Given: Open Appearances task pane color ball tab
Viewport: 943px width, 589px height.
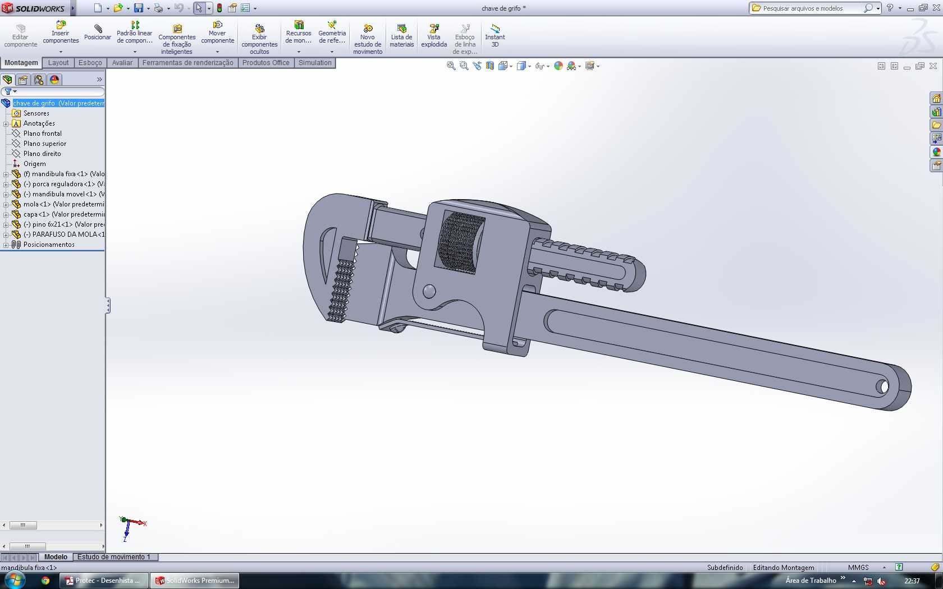Looking at the screenshot, I should pos(936,152).
